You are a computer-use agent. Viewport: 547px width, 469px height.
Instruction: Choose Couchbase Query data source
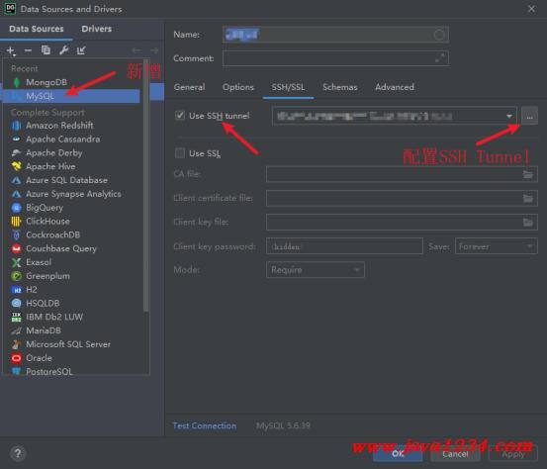(x=72, y=248)
